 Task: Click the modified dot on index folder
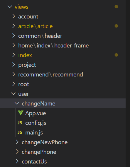[x=116, y=55]
